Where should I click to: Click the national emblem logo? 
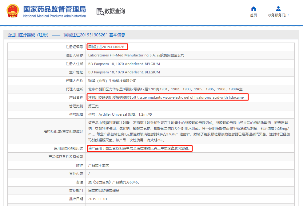(13, 11)
